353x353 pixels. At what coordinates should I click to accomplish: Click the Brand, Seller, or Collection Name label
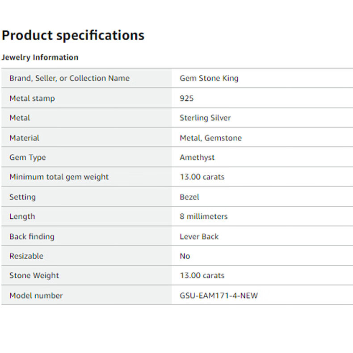[x=69, y=78]
